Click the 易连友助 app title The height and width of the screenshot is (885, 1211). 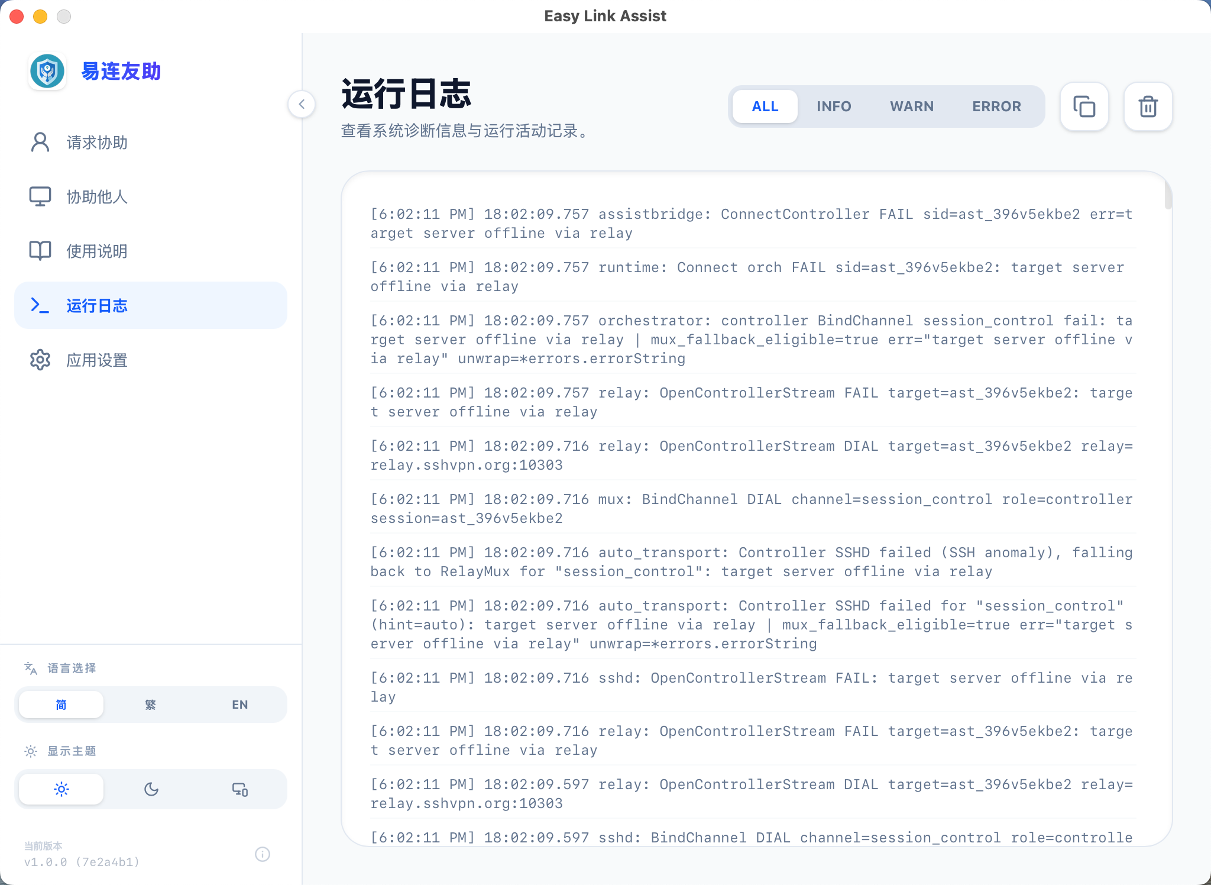click(x=121, y=72)
